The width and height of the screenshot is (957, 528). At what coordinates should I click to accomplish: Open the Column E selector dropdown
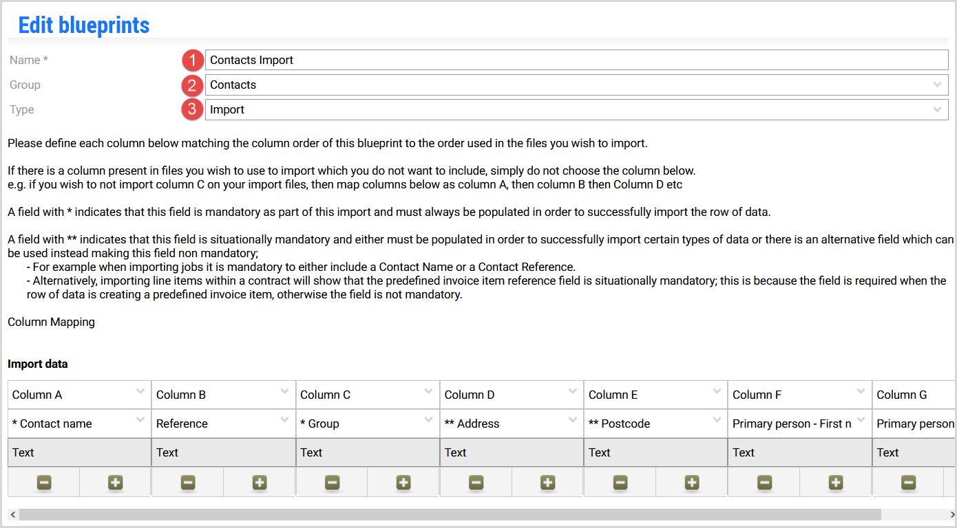[655, 395]
